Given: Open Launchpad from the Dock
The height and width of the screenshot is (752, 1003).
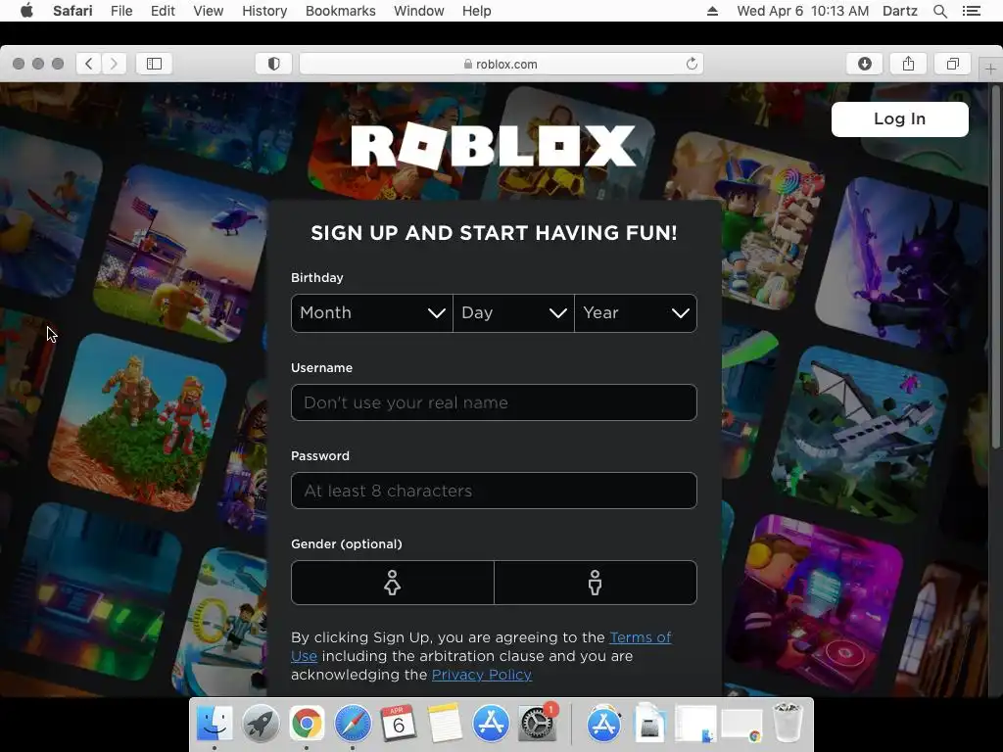Looking at the screenshot, I should click(x=261, y=724).
